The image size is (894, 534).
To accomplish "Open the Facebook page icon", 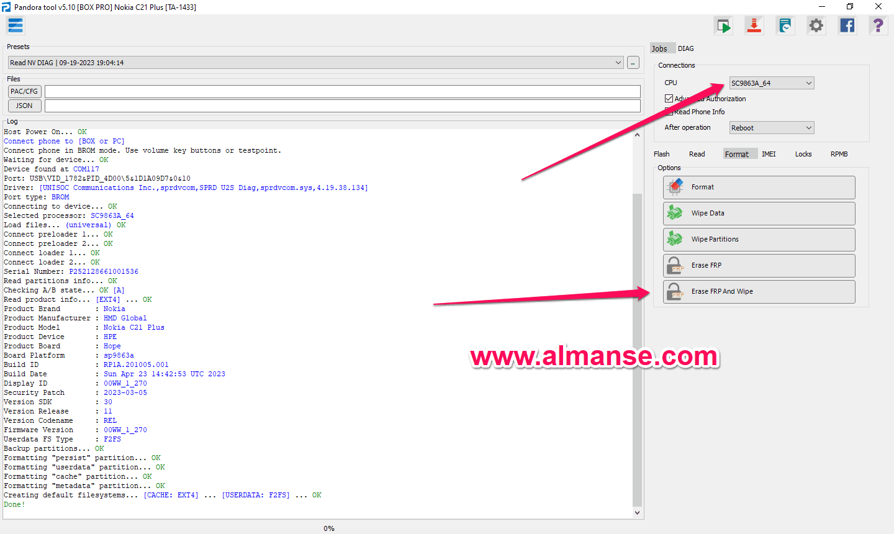I will point(847,26).
